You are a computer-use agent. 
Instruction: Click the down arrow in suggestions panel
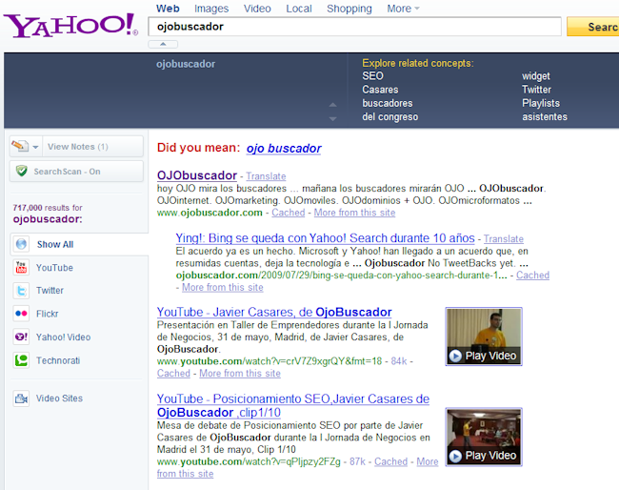(332, 118)
